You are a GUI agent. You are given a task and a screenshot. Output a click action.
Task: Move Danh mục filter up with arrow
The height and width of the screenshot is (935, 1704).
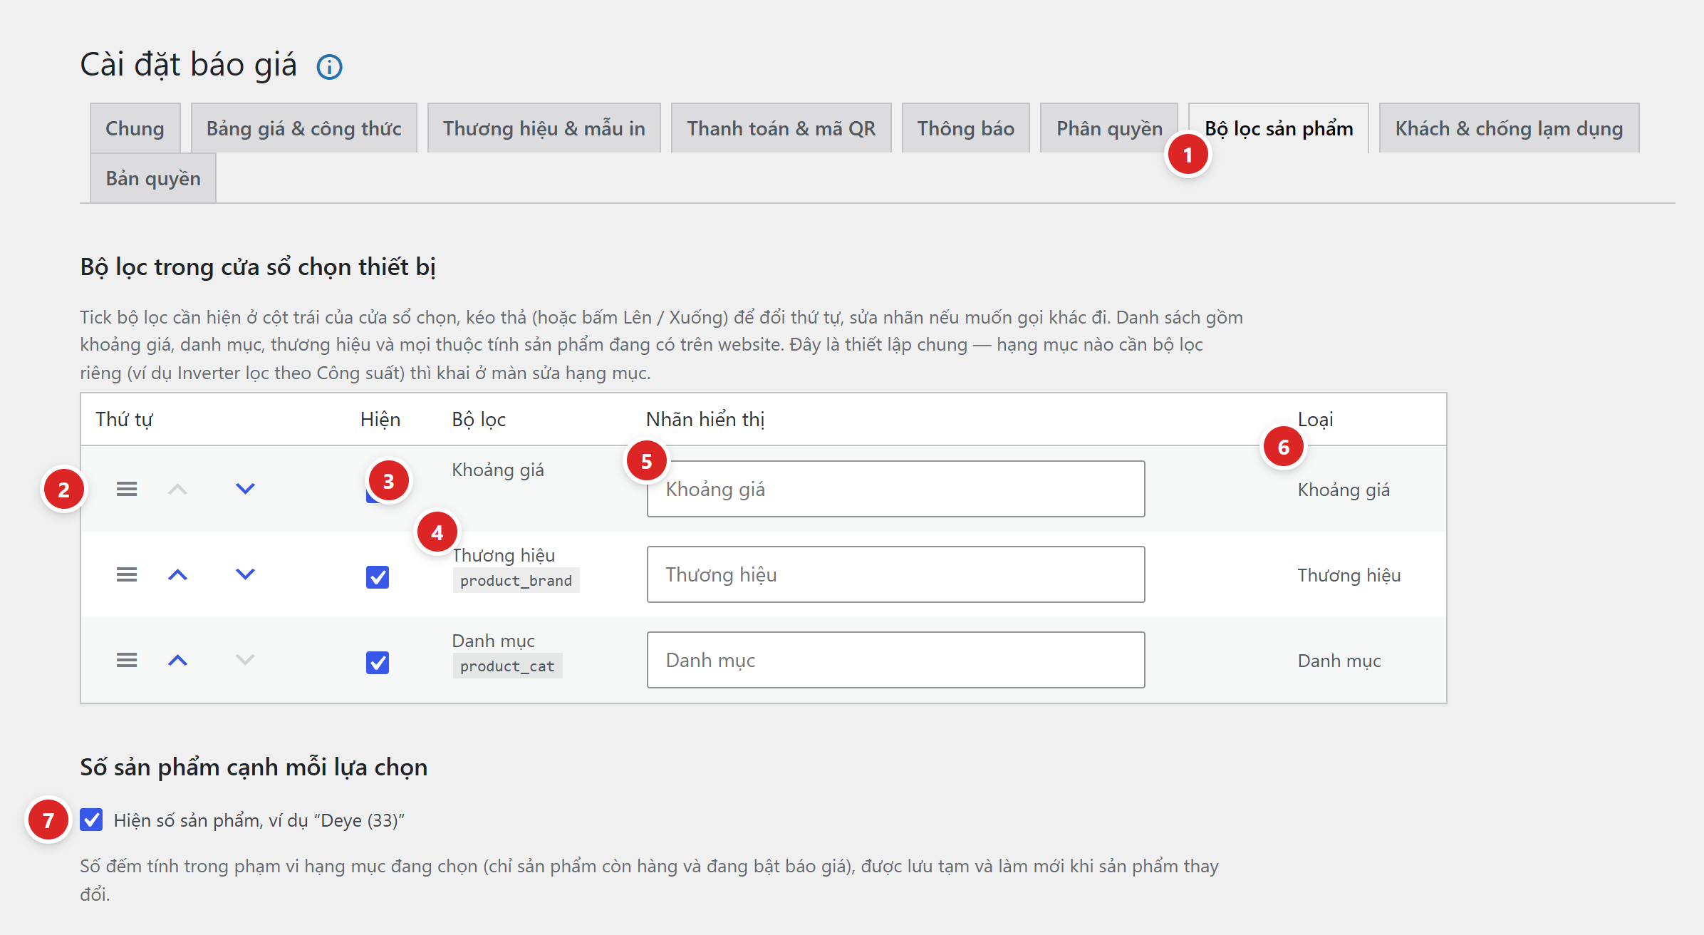click(177, 660)
